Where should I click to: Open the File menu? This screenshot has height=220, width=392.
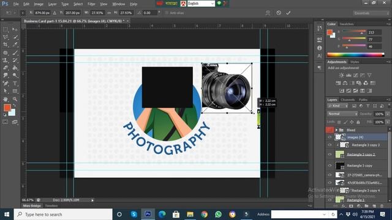[16, 4]
